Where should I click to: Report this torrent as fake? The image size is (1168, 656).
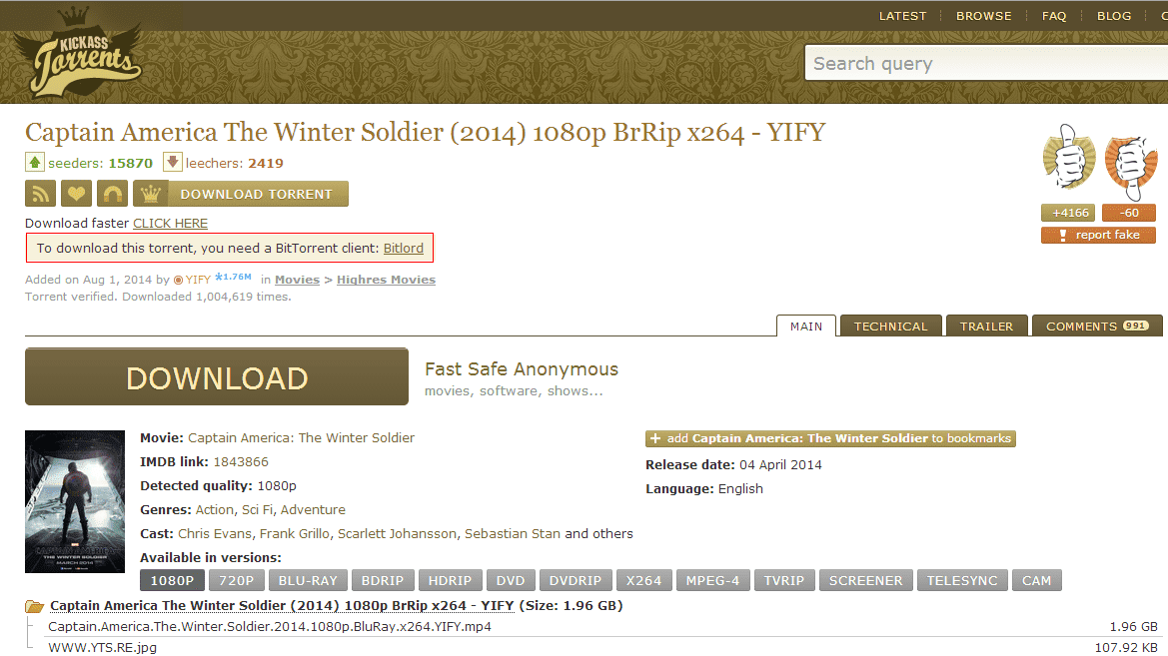(1098, 236)
